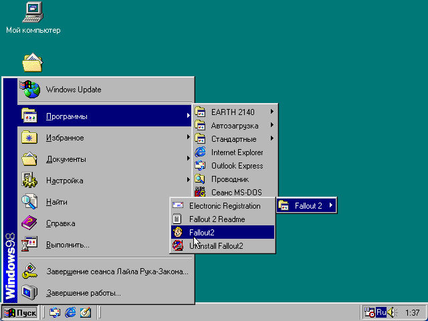Launch Outlook Express from the quick launch bar
This screenshot has height=321, width=428.
[55, 312]
